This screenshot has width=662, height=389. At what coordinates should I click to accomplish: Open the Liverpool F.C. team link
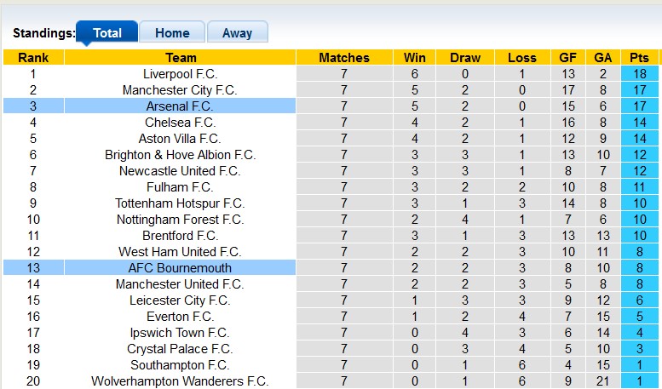pos(180,74)
